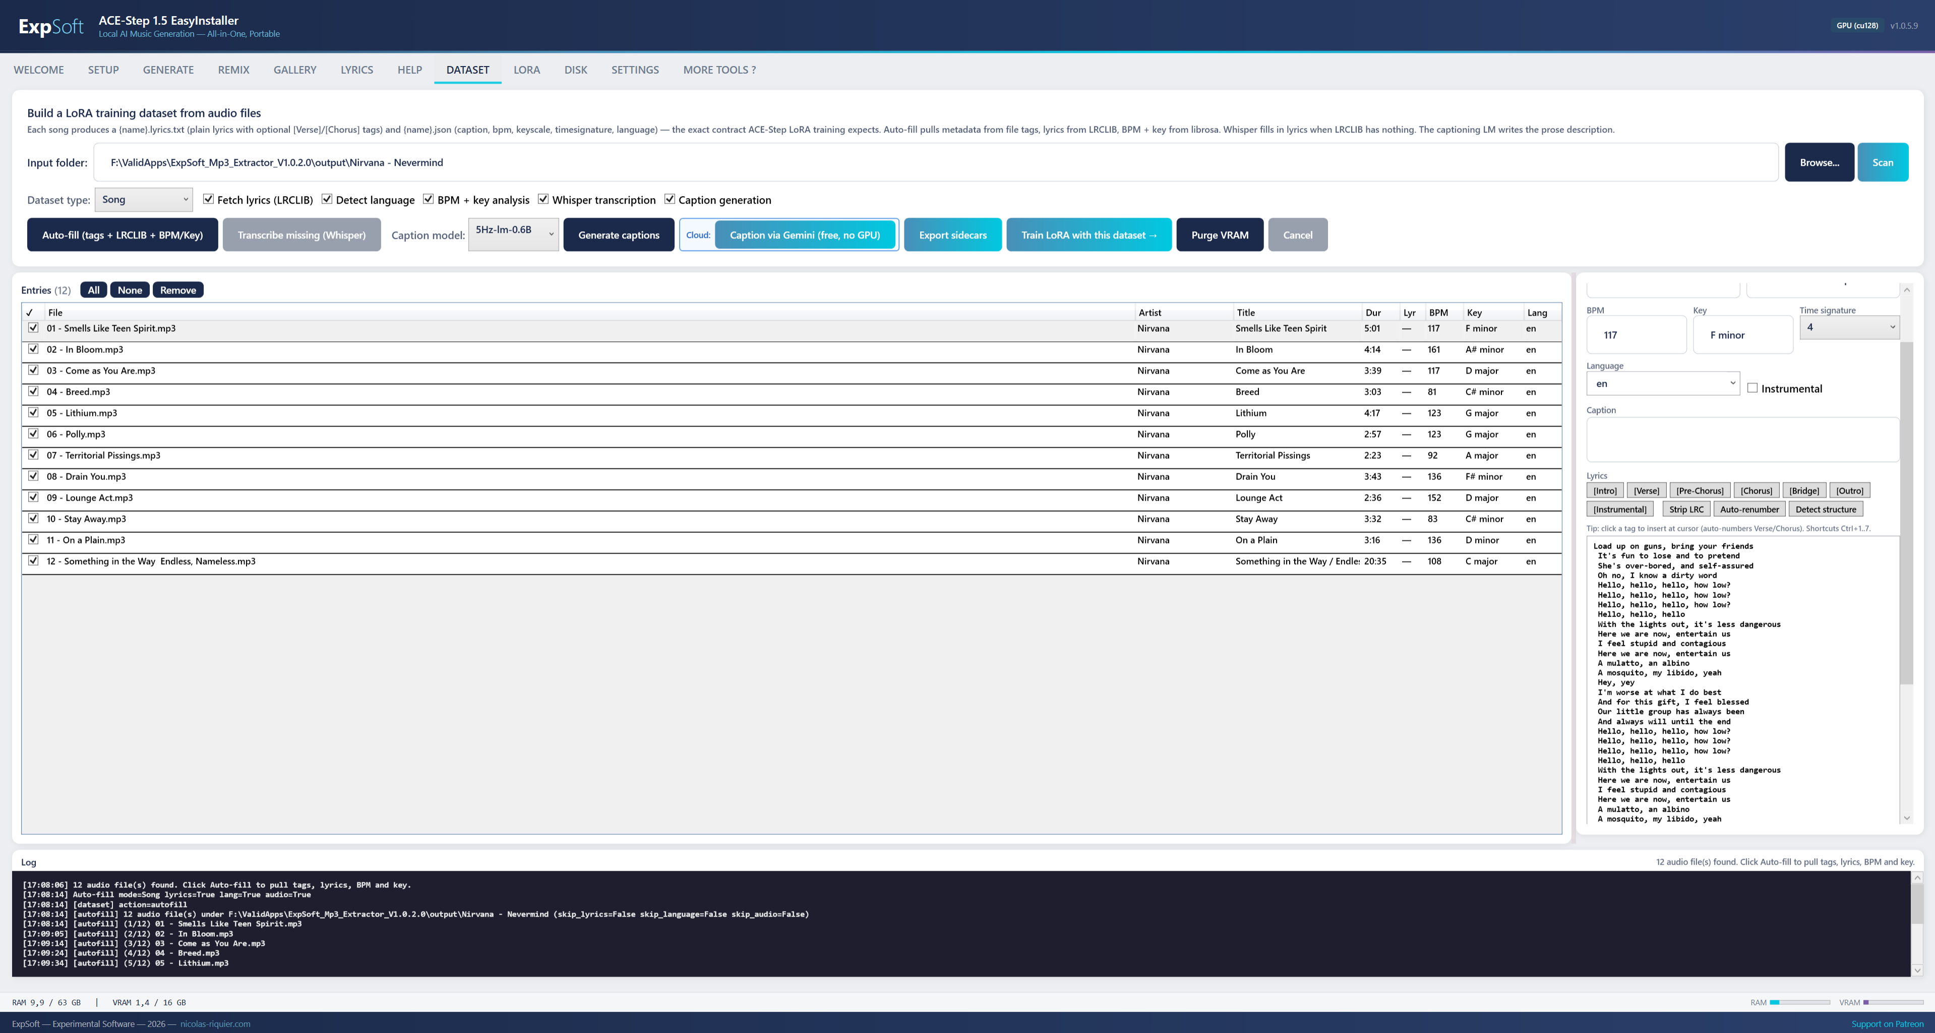This screenshot has height=1033, width=1935.
Task: Uncheck the 04 - Breed.mp3 entry
Action: click(33, 391)
